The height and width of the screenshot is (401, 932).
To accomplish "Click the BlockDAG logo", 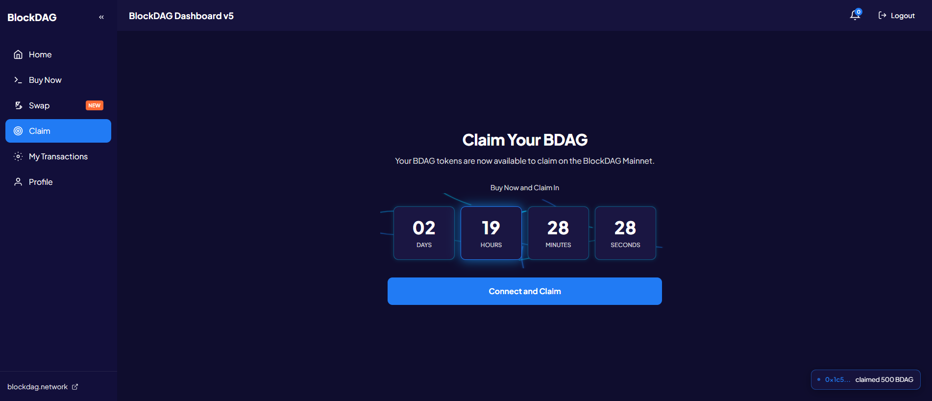I will coord(32,17).
